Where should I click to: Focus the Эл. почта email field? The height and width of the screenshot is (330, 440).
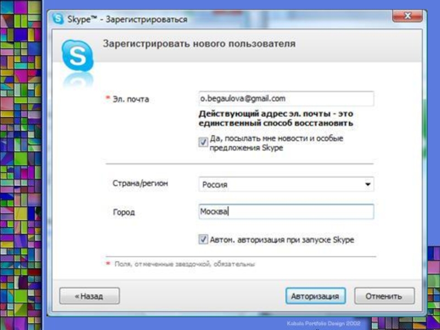pos(286,99)
